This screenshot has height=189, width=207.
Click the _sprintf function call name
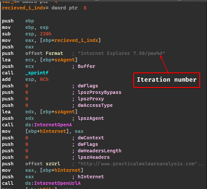click(36, 73)
